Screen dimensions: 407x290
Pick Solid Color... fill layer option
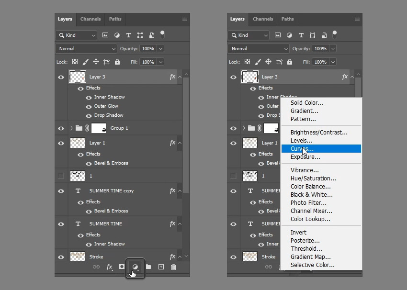point(306,103)
